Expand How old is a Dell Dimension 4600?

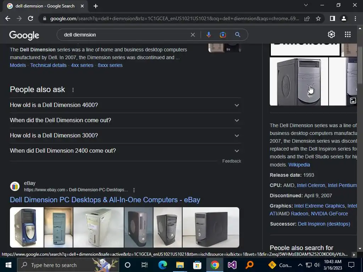(125, 105)
